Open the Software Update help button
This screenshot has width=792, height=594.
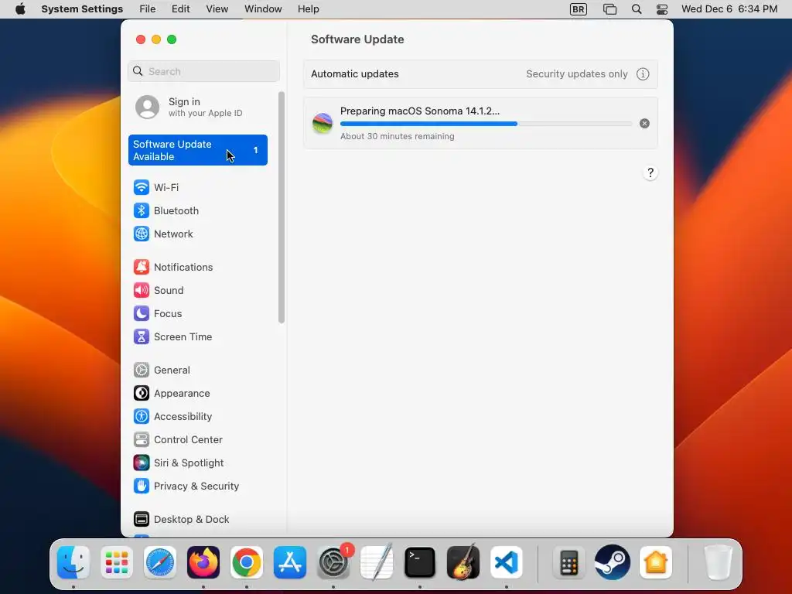tap(650, 172)
